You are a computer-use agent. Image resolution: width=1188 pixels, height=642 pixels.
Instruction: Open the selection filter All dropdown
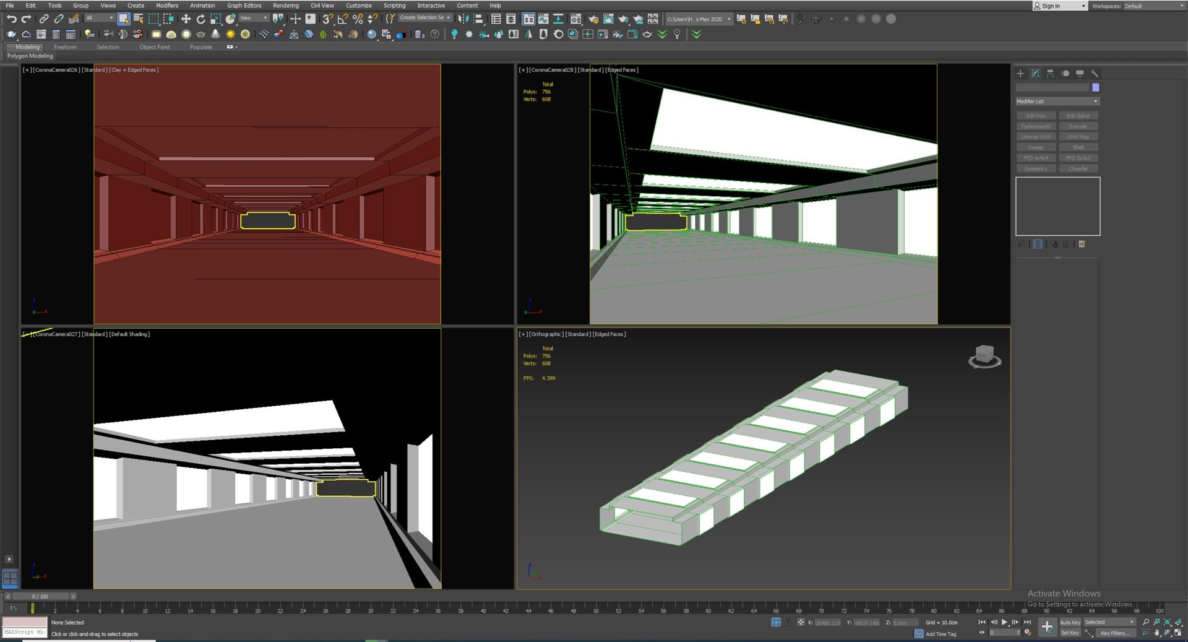coord(99,18)
